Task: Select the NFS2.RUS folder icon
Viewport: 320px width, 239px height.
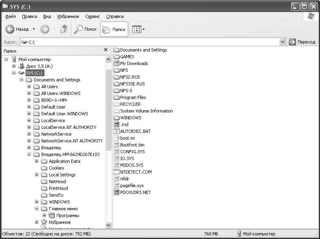Action: pyautogui.click(x=116, y=77)
